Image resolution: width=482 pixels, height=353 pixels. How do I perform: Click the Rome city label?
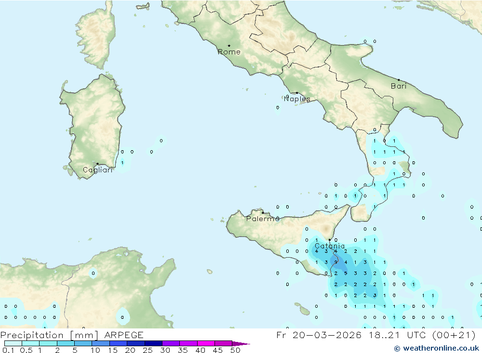[x=229, y=52]
